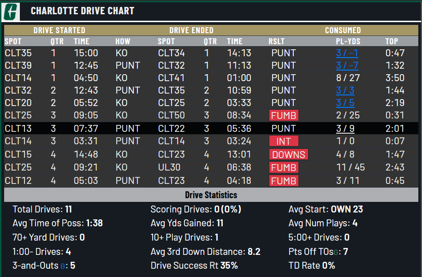Click the Scoring Drives: 0 (0%) statistic
422x277 pixels.
click(196, 209)
